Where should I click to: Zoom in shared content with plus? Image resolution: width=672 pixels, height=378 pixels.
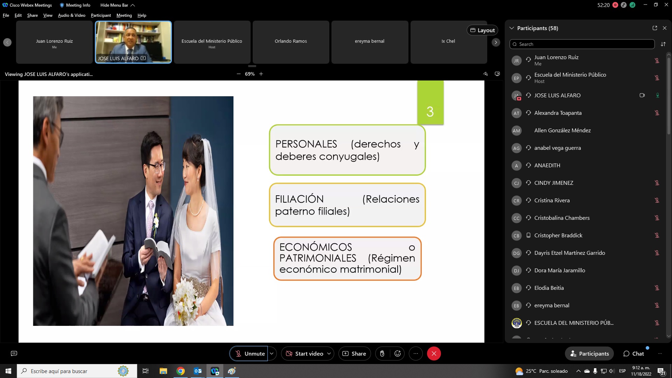[261, 74]
